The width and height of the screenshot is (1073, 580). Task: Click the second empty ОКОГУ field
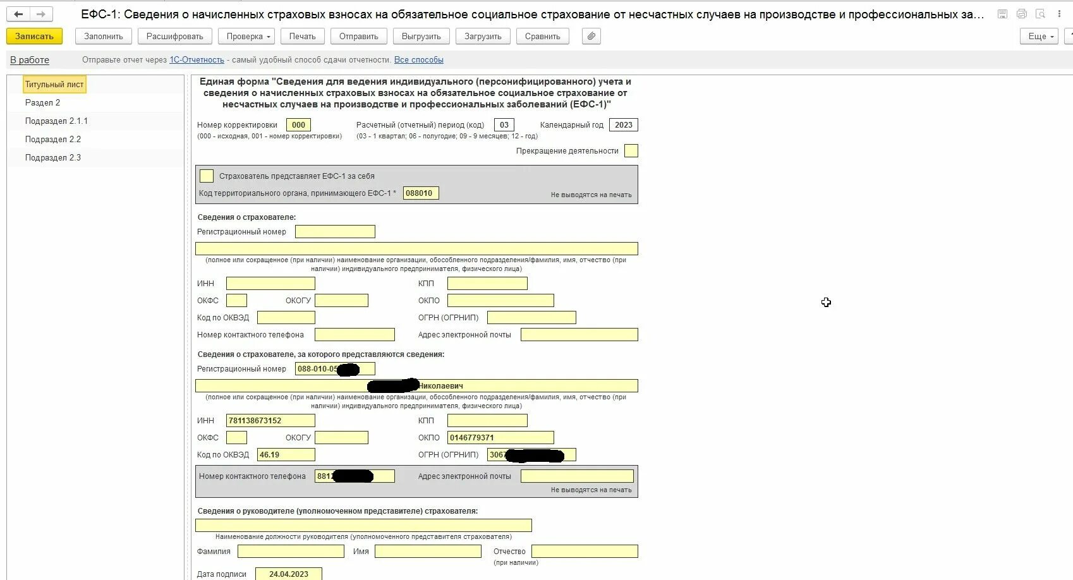coord(341,438)
